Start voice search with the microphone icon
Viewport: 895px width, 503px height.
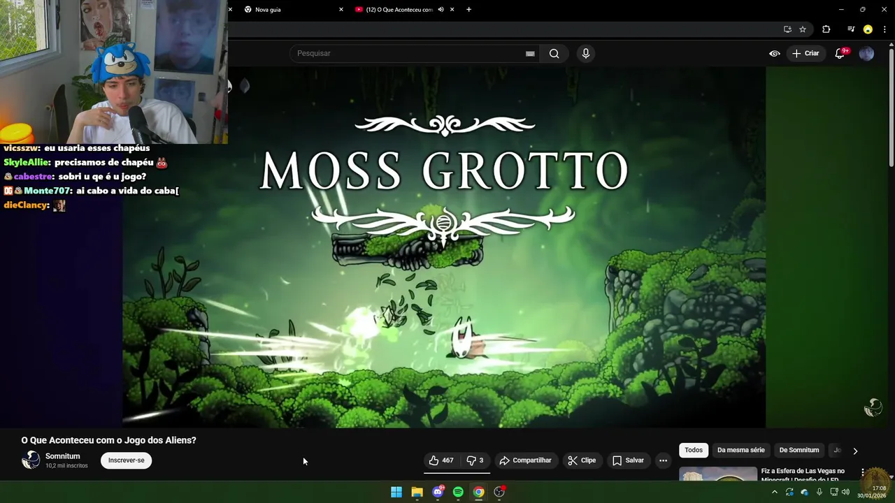[x=586, y=53]
